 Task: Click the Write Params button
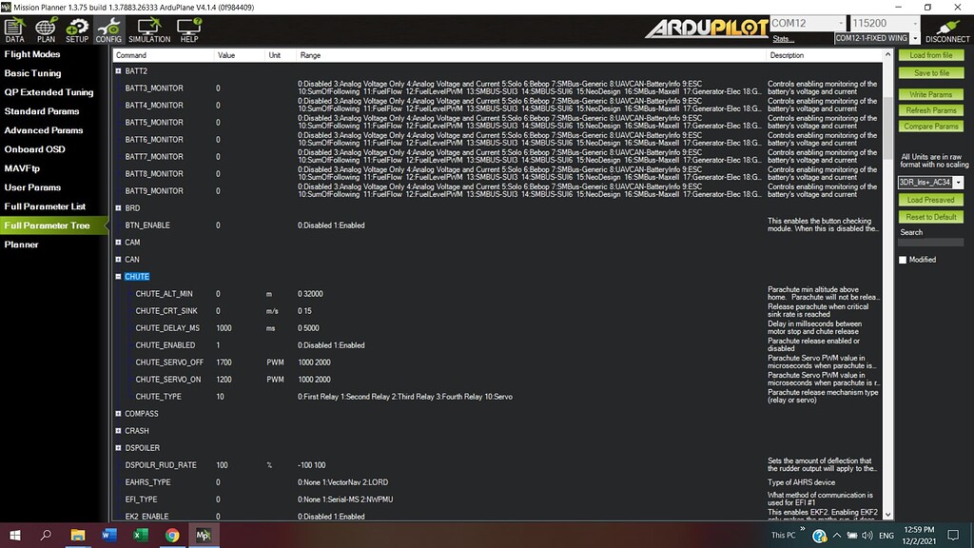click(x=931, y=95)
